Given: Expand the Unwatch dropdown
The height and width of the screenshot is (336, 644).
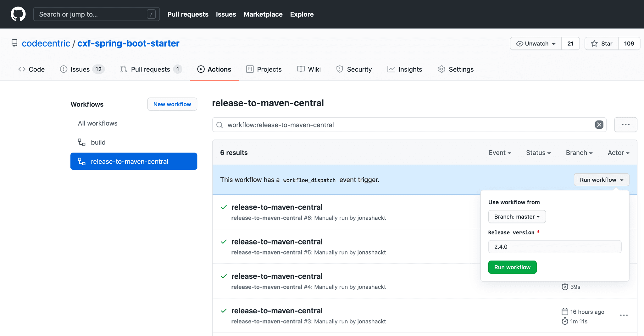Looking at the screenshot, I should [536, 43].
